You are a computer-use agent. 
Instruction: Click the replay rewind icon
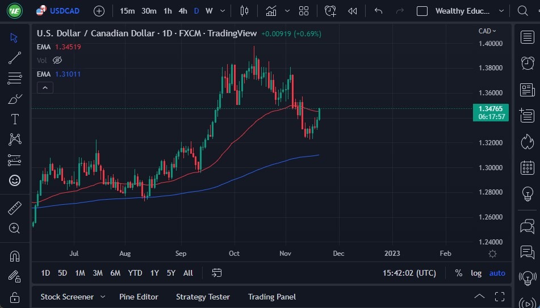pyautogui.click(x=353, y=11)
